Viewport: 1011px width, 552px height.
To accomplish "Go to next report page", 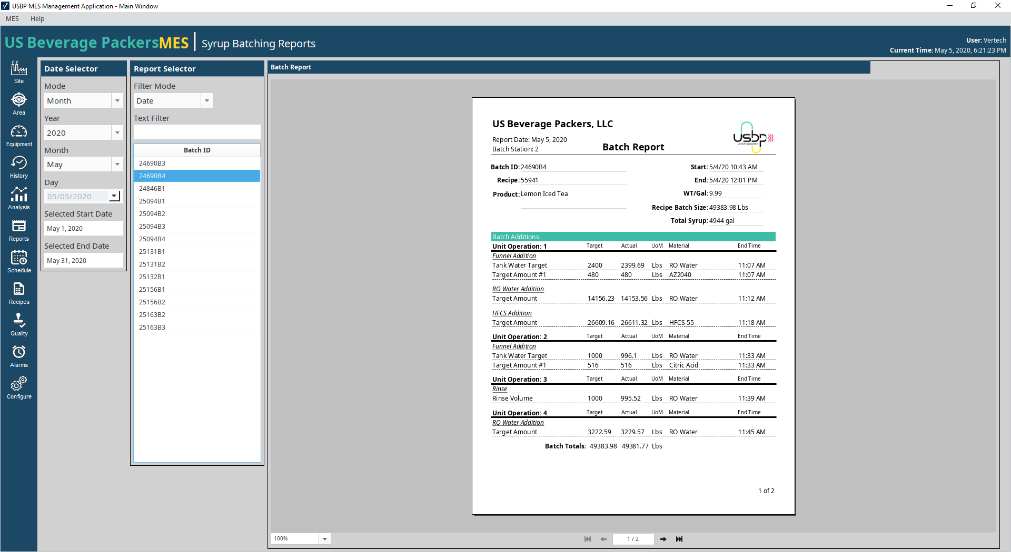I will click(x=663, y=539).
